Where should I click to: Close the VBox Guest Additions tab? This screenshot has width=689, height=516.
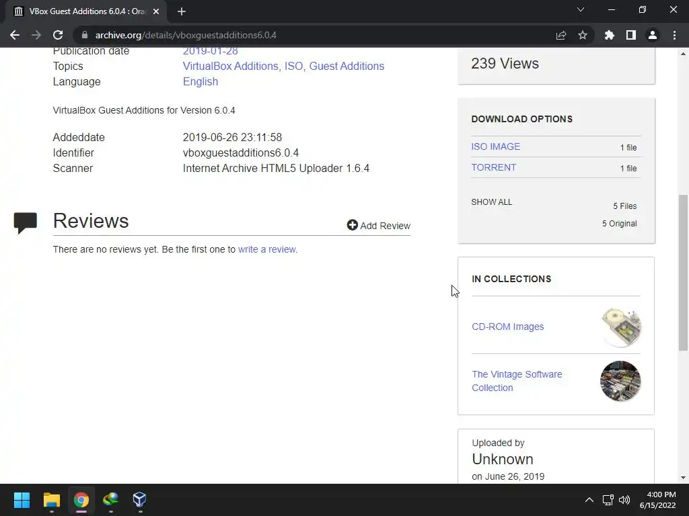click(x=156, y=11)
